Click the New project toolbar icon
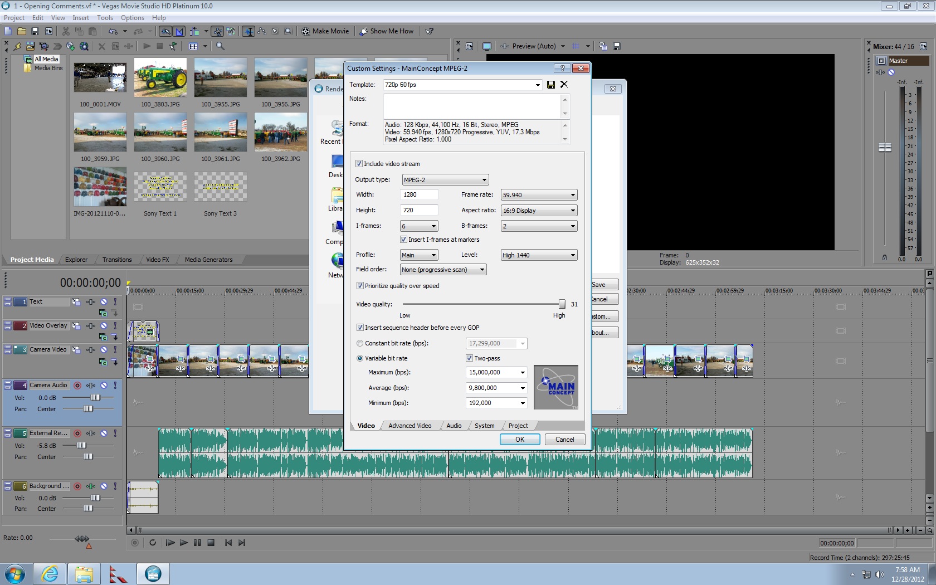This screenshot has height=585, width=936. pos(8,31)
